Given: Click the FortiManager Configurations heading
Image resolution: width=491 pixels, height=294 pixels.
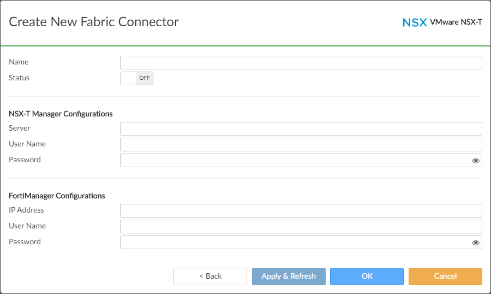Looking at the screenshot, I should coord(57,196).
